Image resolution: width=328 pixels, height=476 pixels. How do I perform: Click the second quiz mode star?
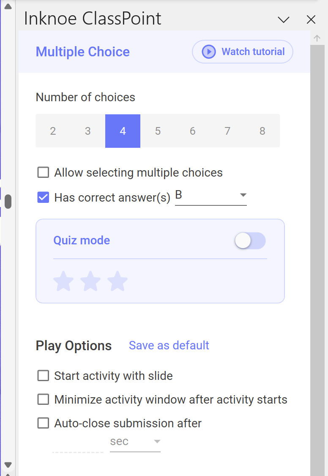pos(90,281)
